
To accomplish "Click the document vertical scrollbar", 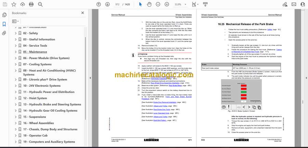I will [303, 101].
